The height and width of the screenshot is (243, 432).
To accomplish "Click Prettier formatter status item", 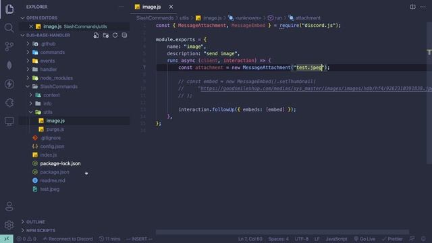I will click(x=392, y=239).
